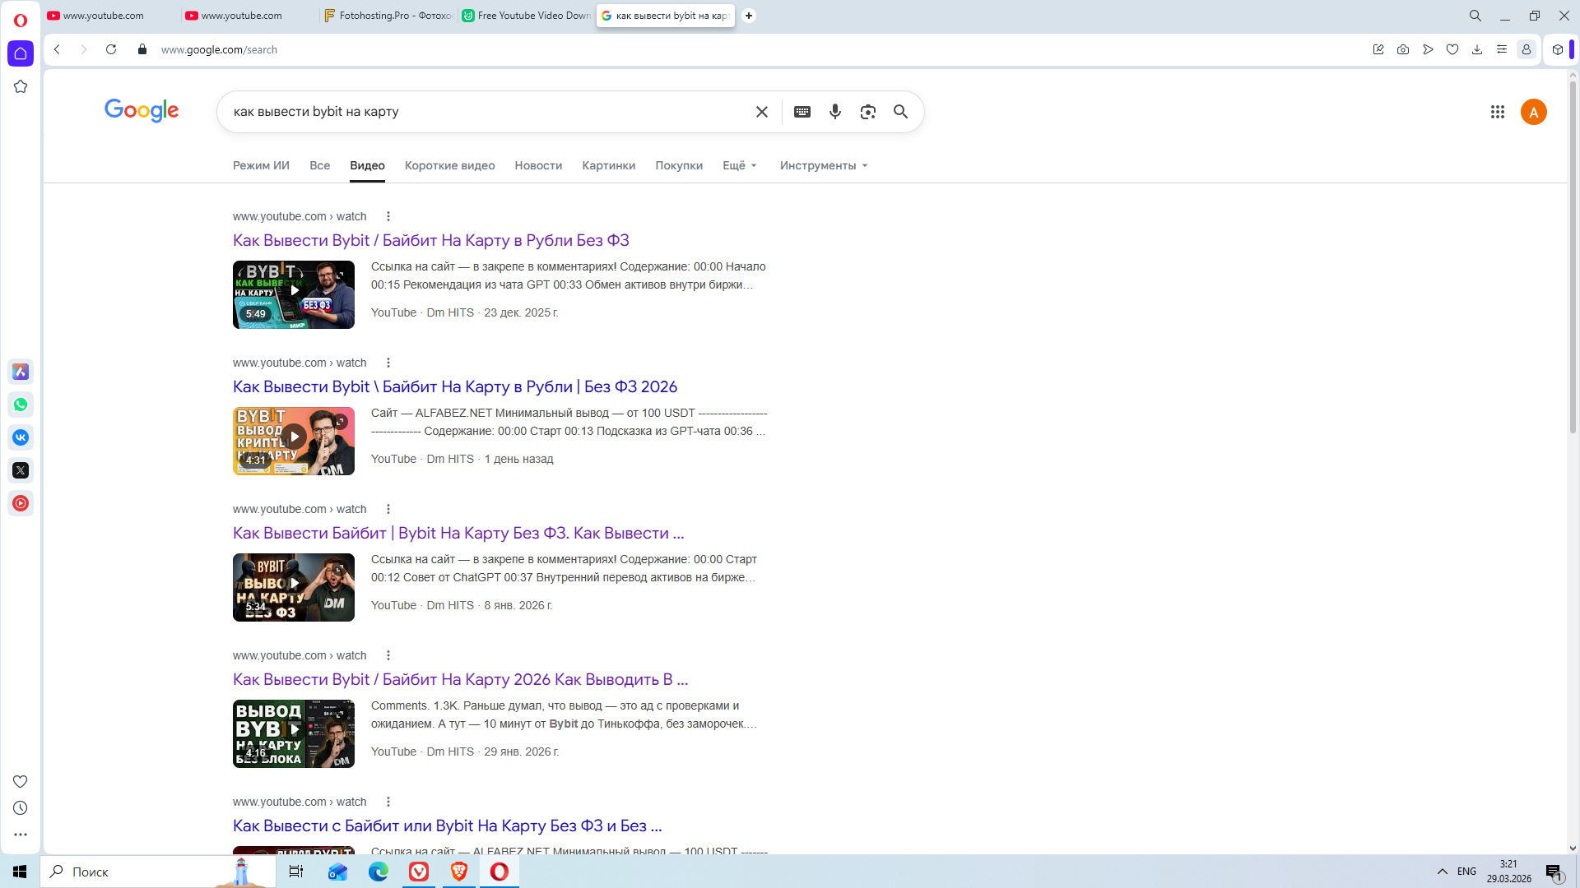This screenshot has width=1580, height=888.
Task: Open the Google apps grid menu
Action: coord(1497,112)
